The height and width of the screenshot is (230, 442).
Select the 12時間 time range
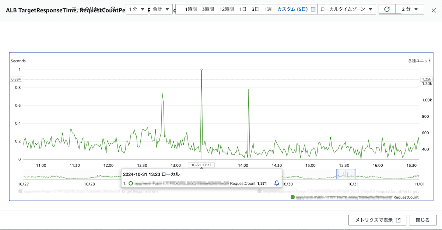click(x=227, y=9)
